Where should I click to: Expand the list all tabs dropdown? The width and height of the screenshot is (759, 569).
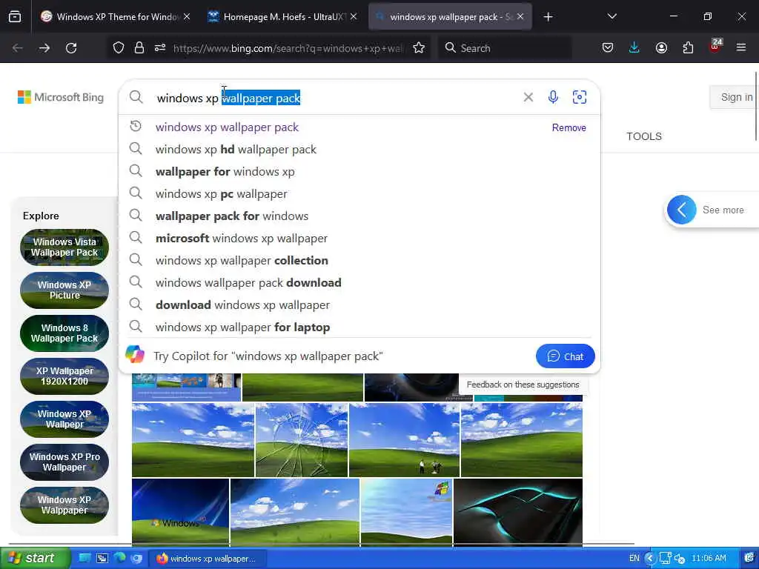pyautogui.click(x=611, y=16)
